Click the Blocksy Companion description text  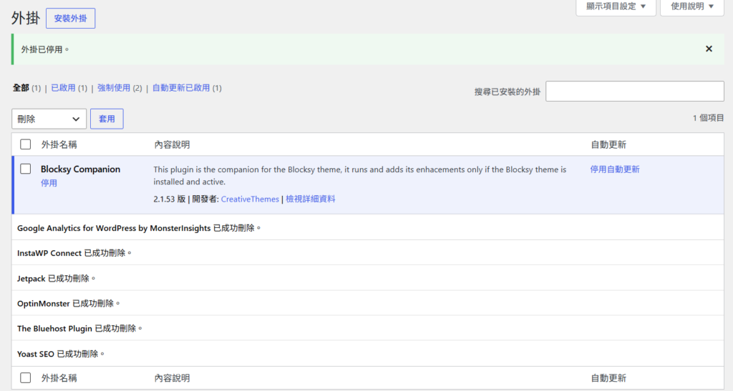359,175
